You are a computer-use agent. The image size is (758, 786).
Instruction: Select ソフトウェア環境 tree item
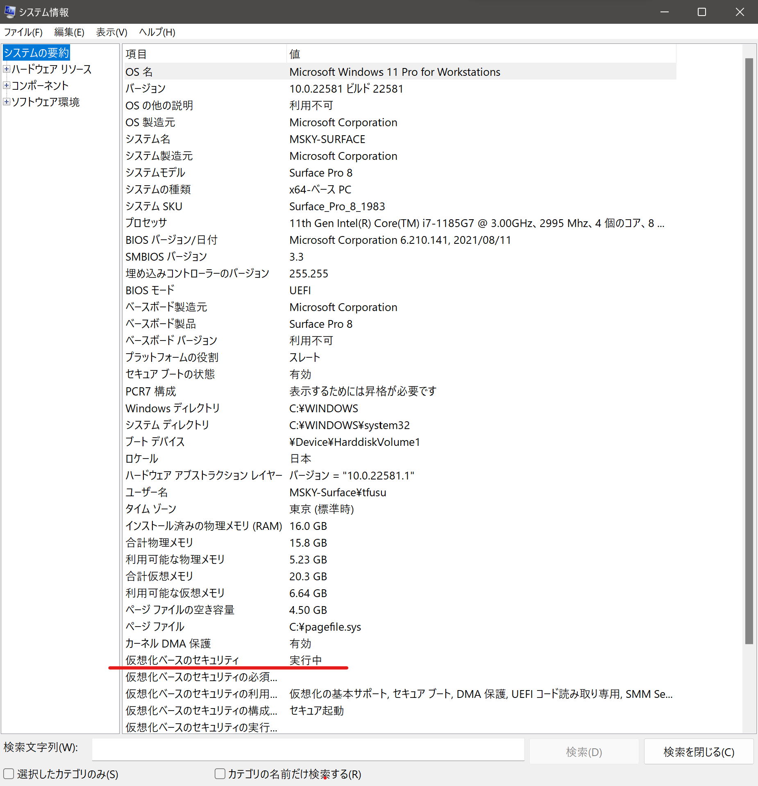click(x=45, y=102)
